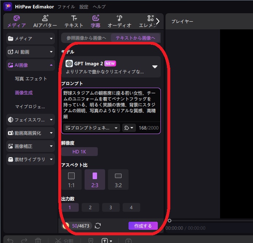Expand the フェイススワップ sidebar section
This screenshot has height=243, width=253.
coord(30,120)
